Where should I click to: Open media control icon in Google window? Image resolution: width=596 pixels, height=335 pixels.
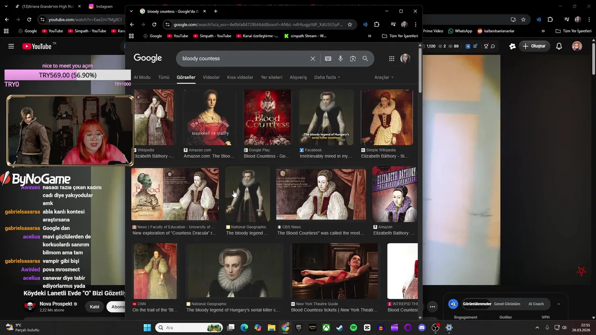[393, 25]
